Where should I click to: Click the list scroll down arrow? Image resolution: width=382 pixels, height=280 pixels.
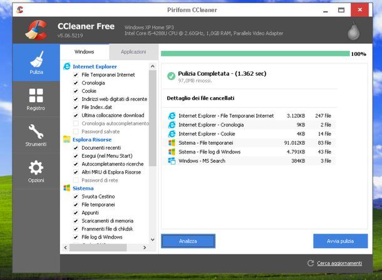pyautogui.click(x=153, y=239)
